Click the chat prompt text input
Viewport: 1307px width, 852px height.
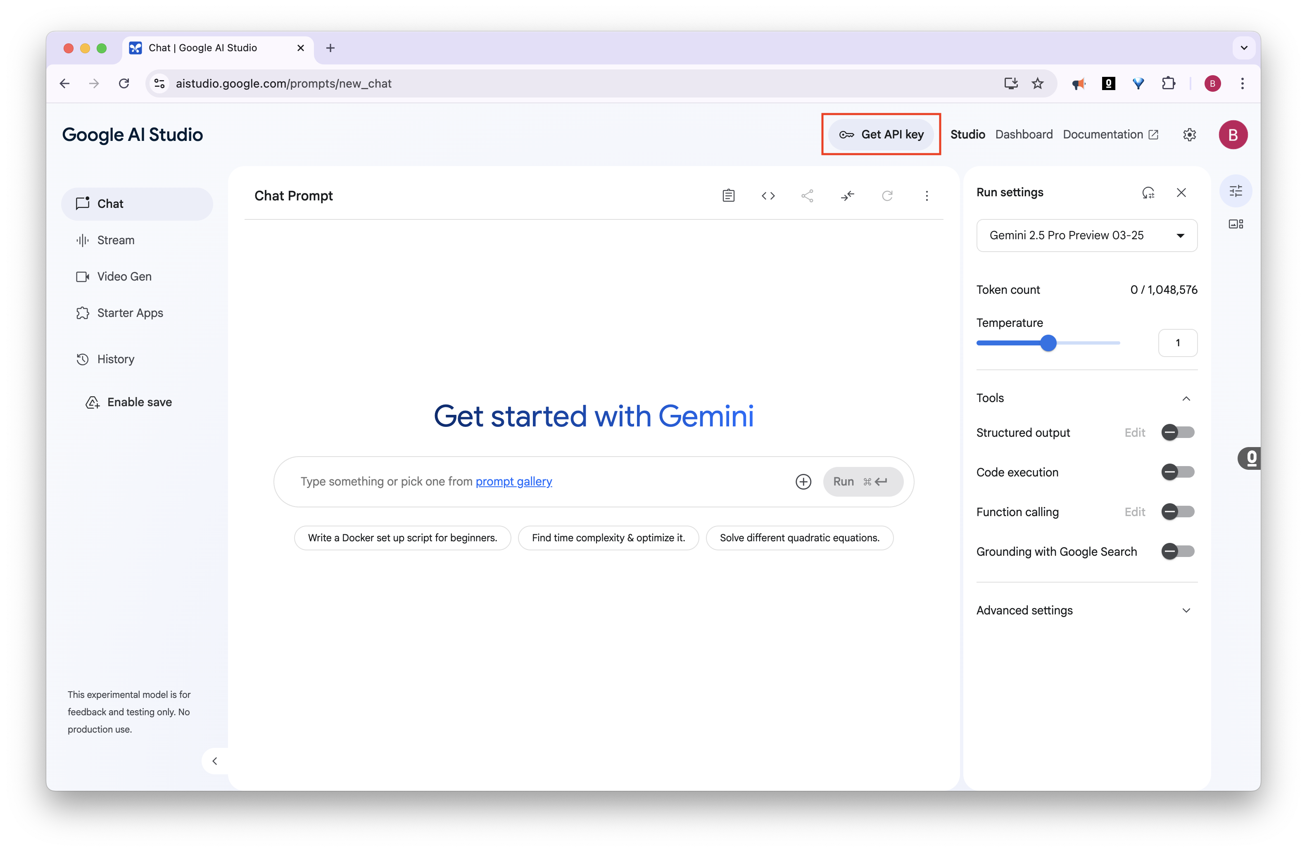(x=544, y=482)
